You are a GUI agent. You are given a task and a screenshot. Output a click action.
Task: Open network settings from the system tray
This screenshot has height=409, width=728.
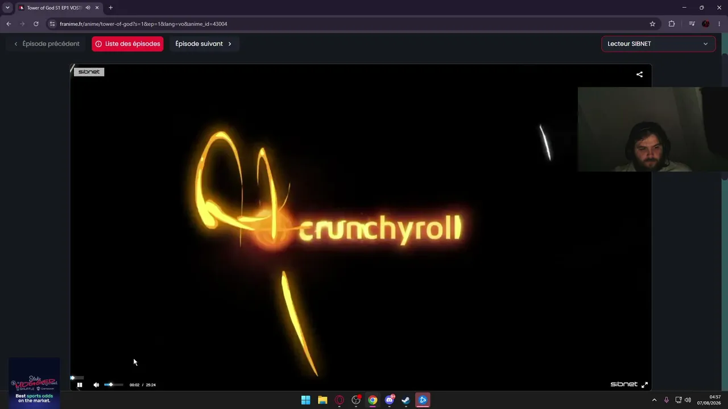679,400
